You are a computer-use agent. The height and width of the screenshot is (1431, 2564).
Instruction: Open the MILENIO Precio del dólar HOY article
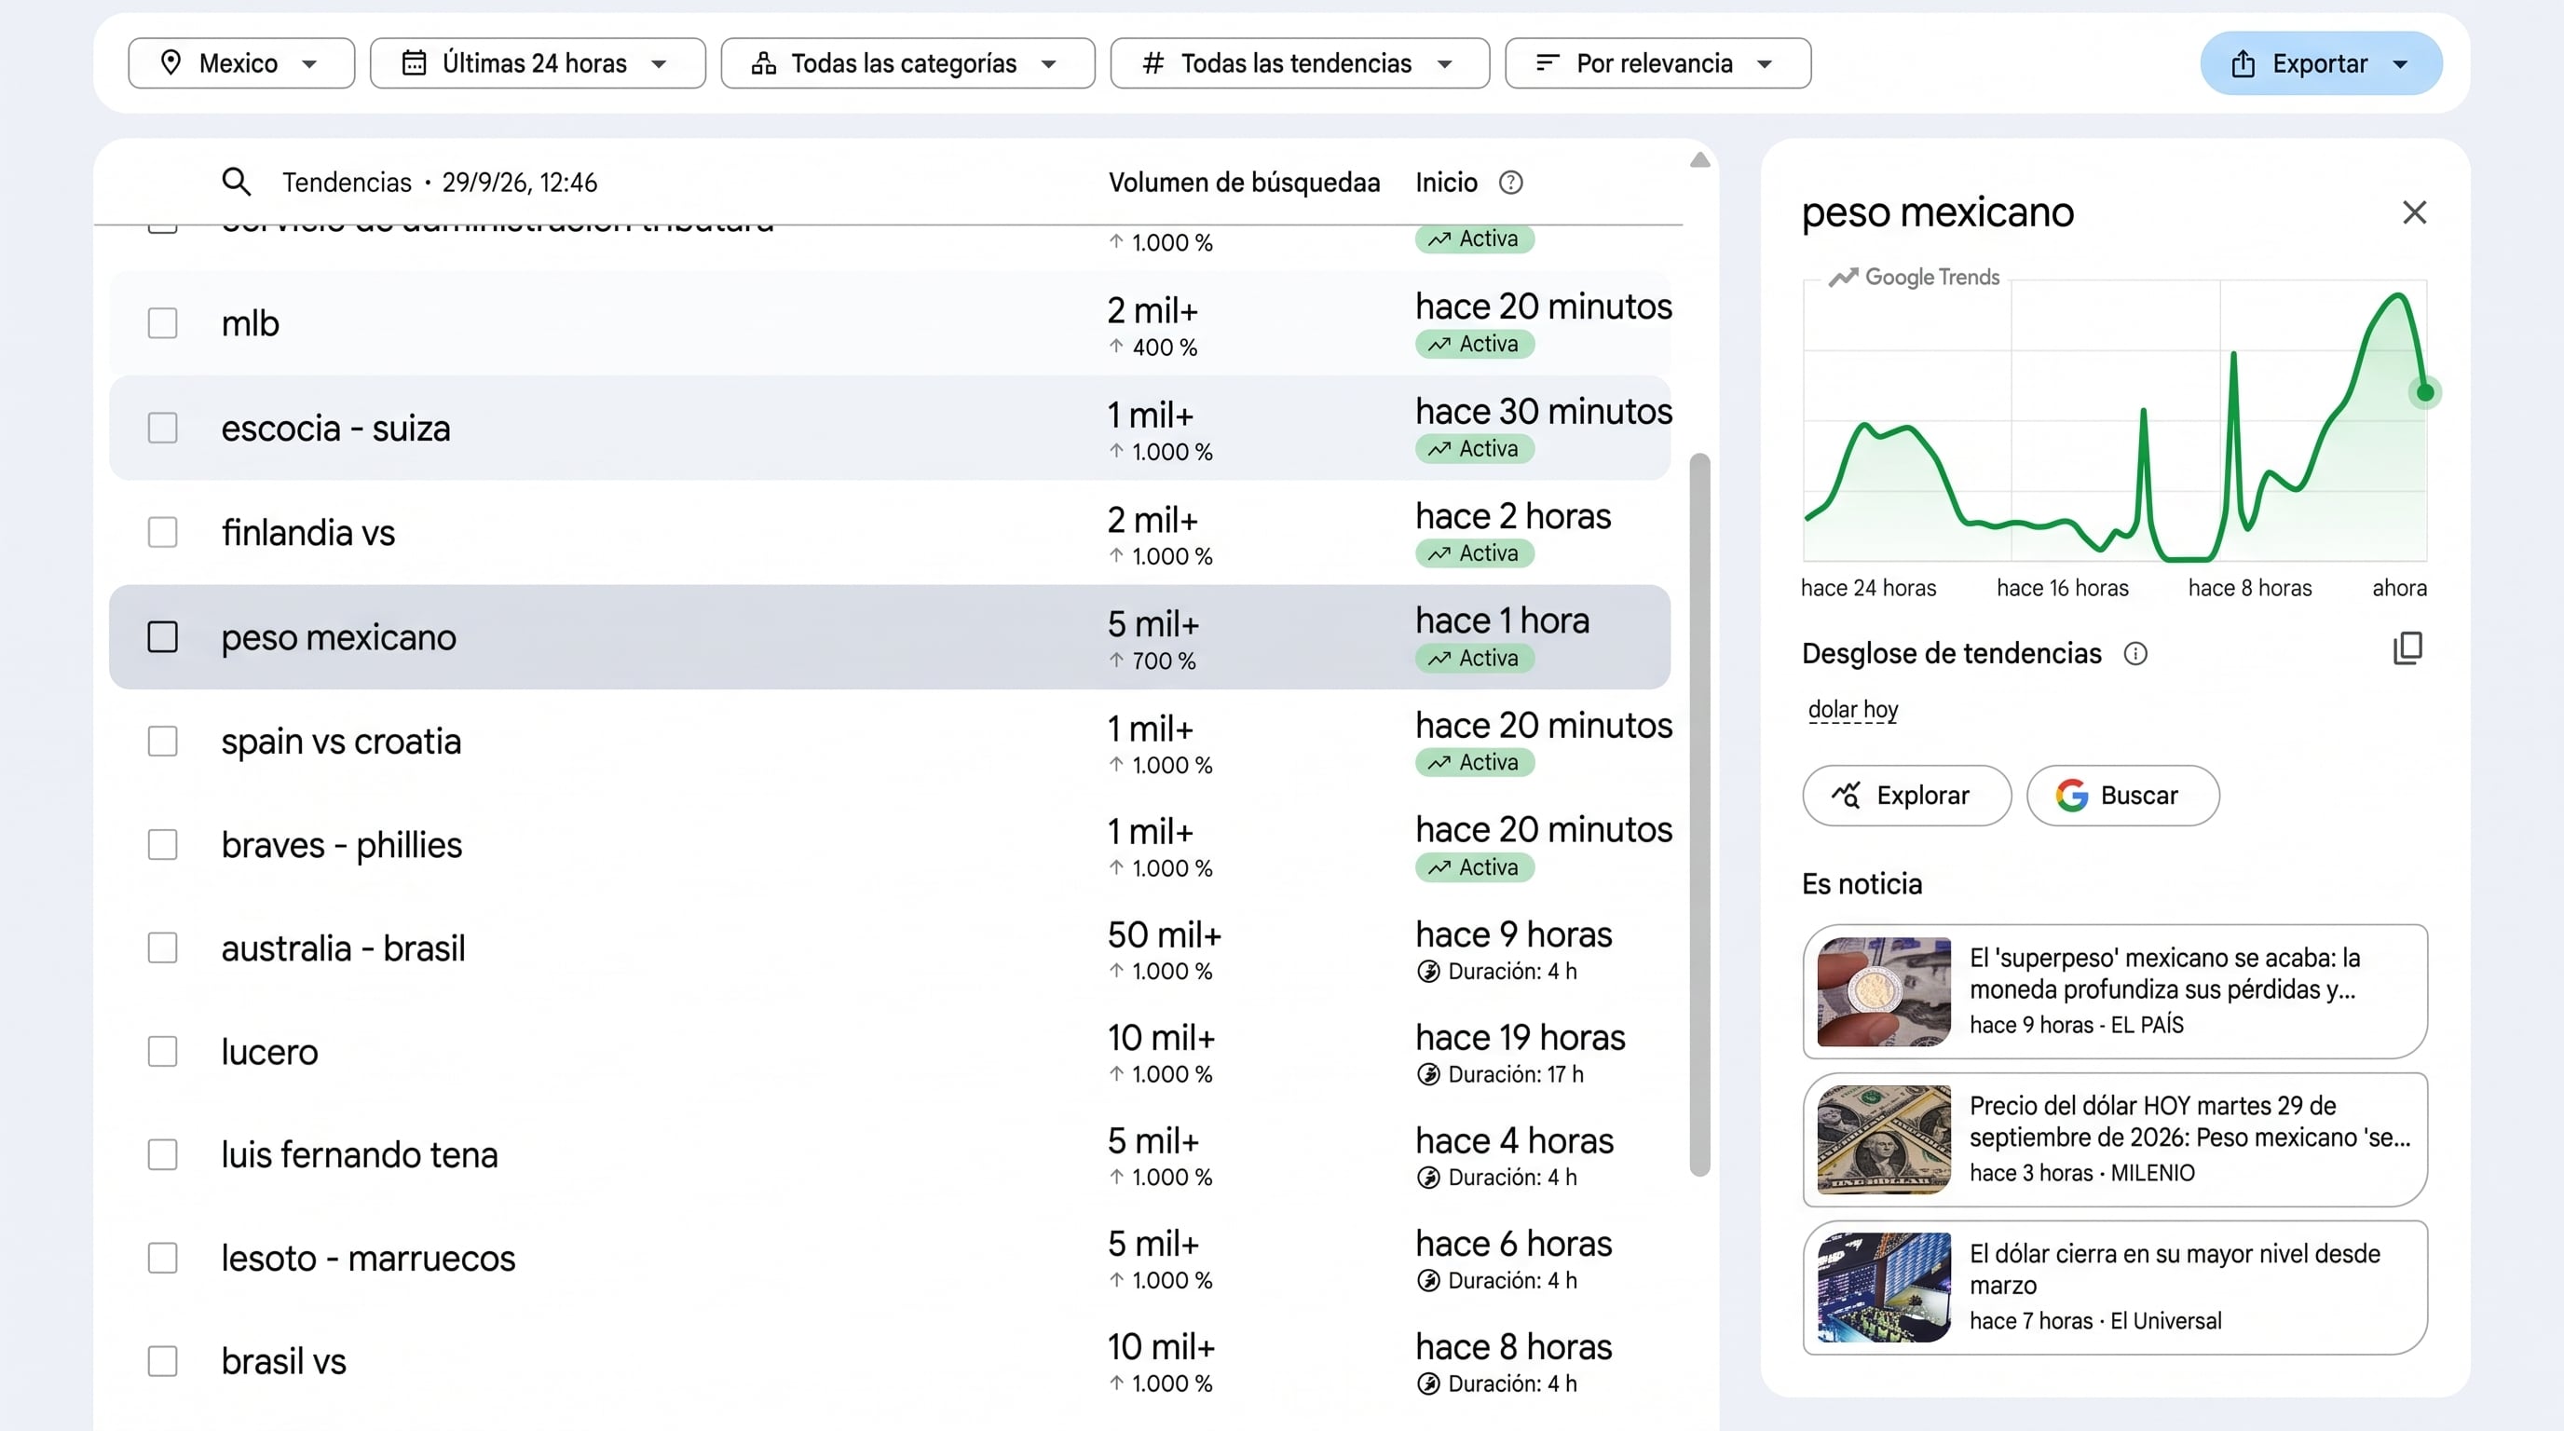[2115, 1139]
